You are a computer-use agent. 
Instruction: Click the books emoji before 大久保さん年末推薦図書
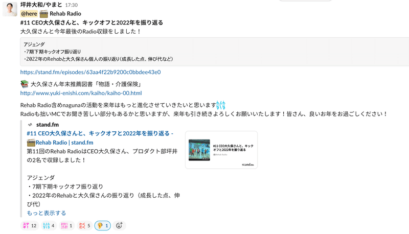(x=25, y=84)
